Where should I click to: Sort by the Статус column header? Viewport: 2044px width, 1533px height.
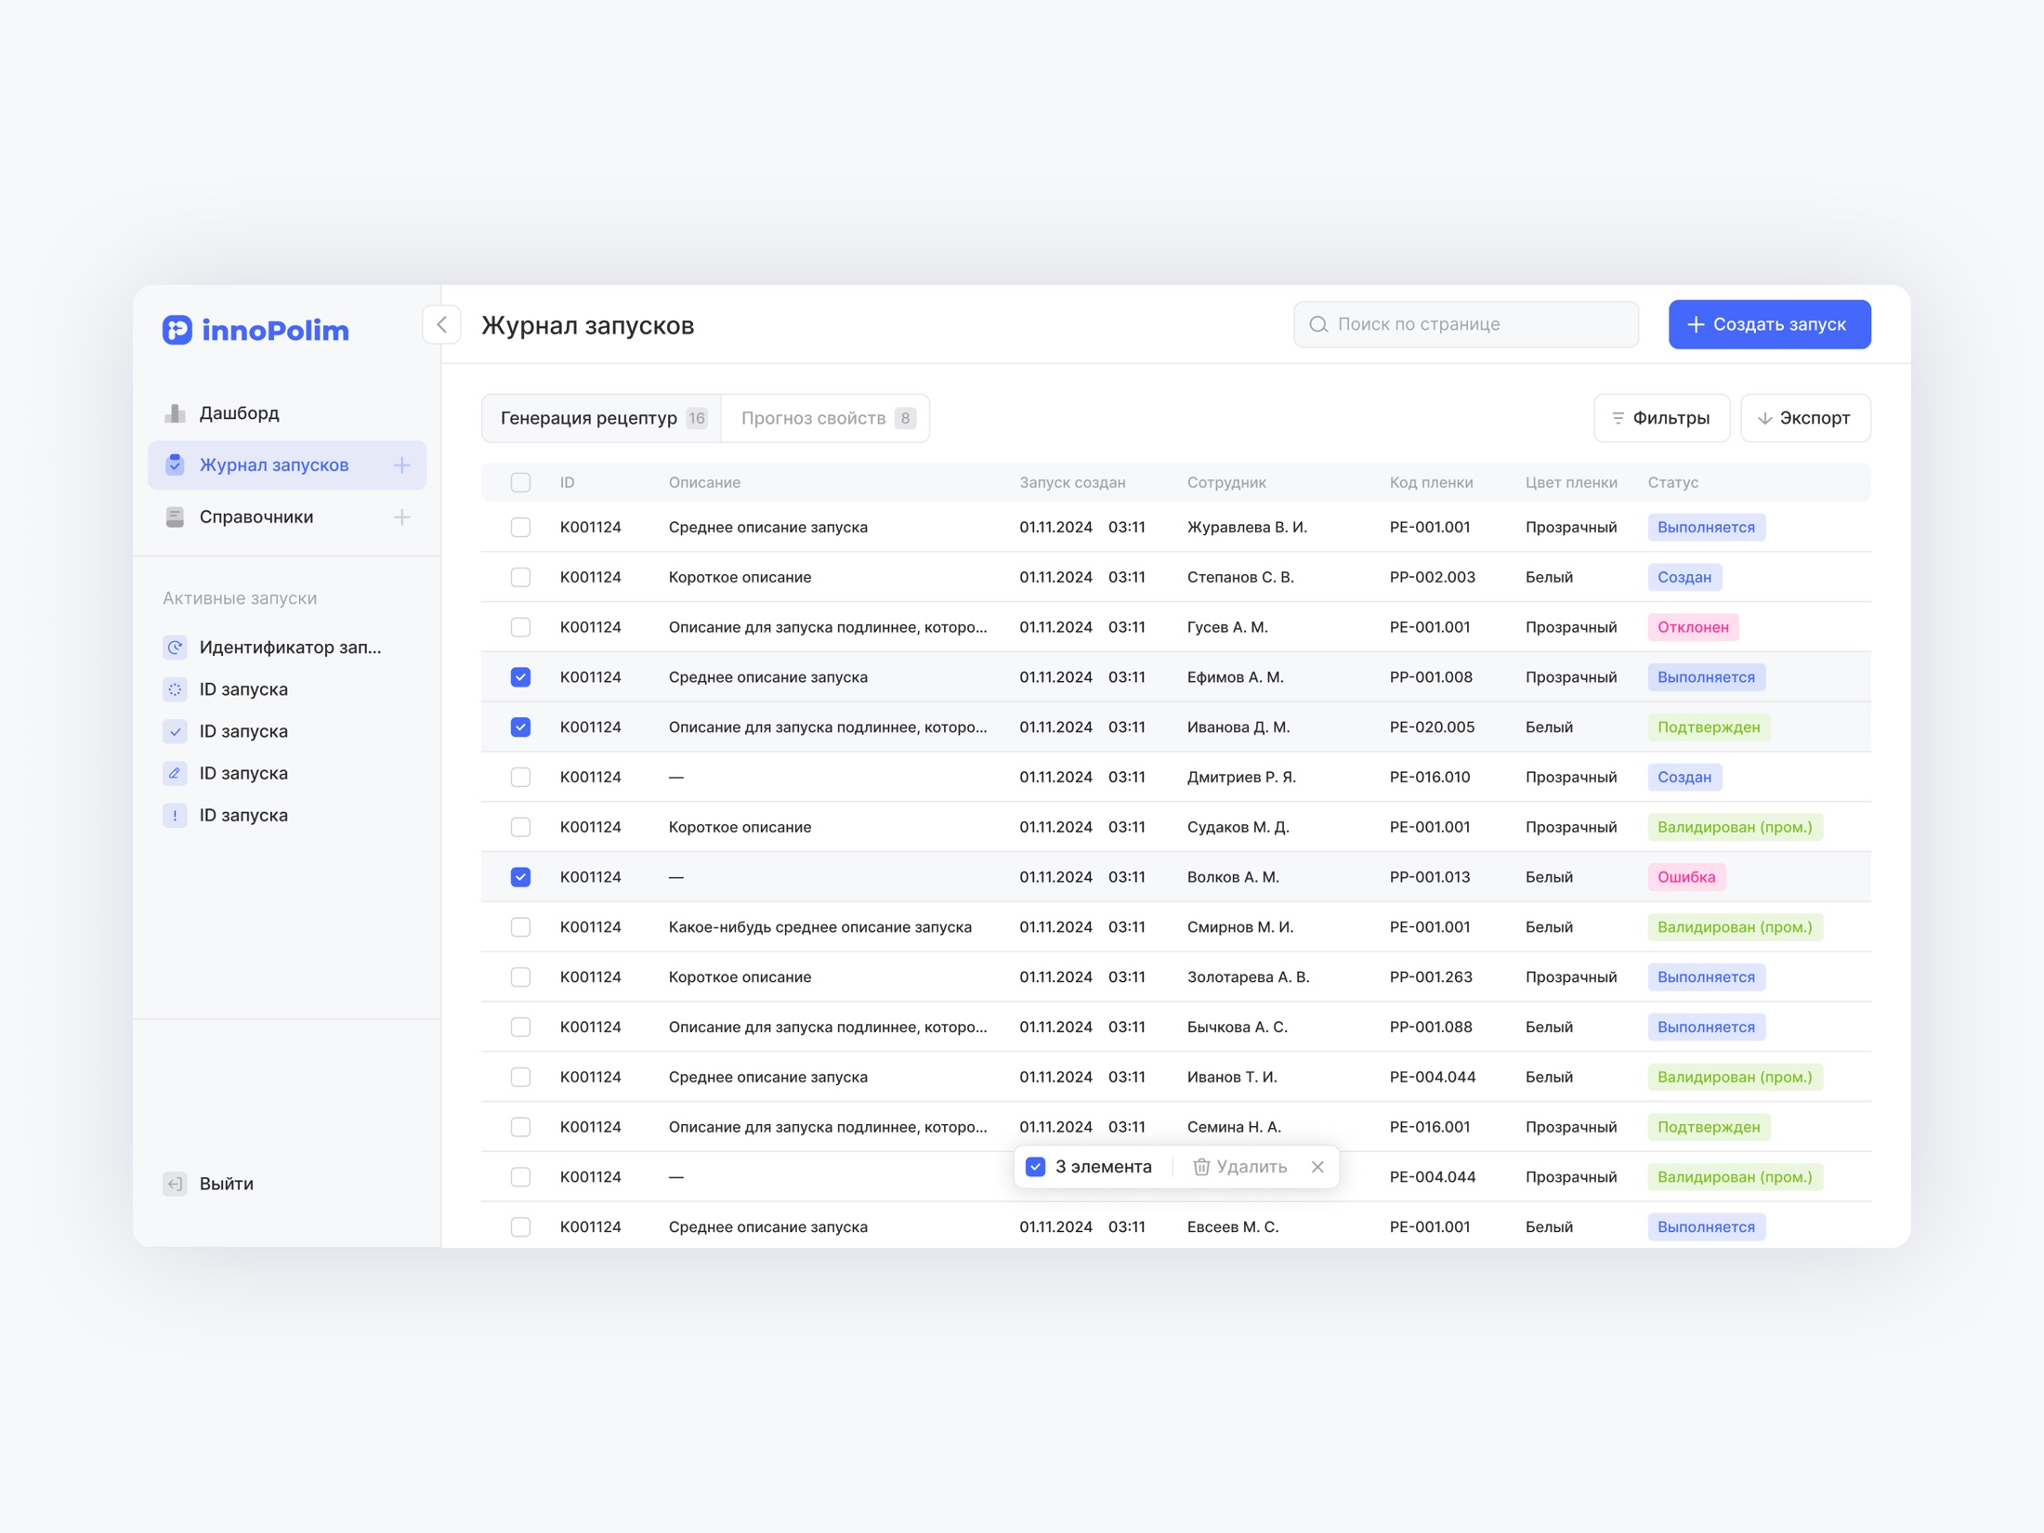point(1672,482)
